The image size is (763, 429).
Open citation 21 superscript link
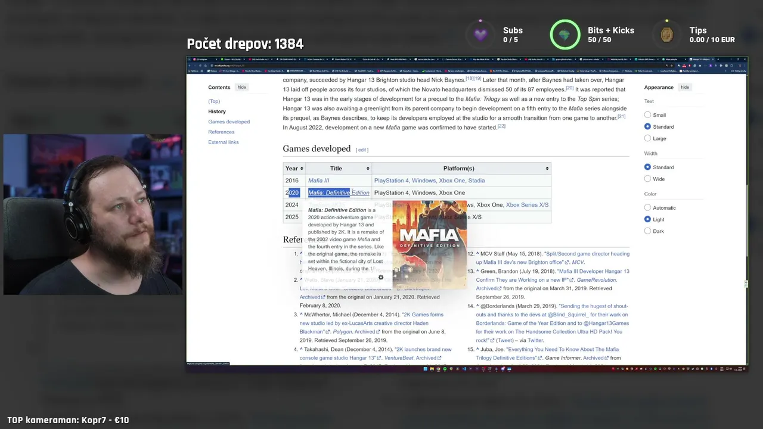coord(621,116)
